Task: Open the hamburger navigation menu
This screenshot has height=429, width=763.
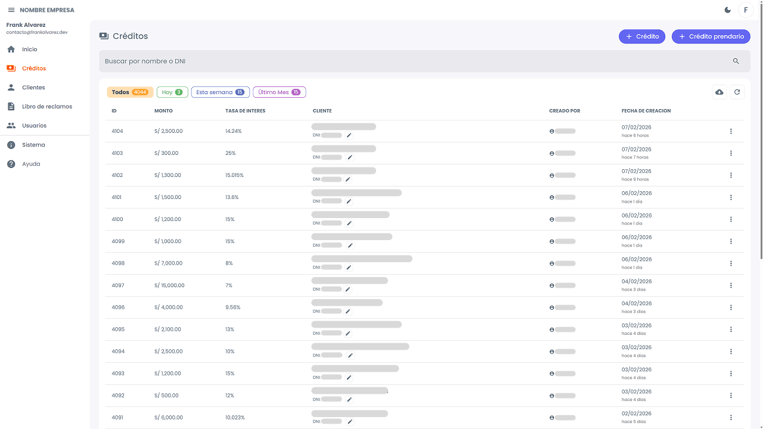Action: pyautogui.click(x=11, y=10)
